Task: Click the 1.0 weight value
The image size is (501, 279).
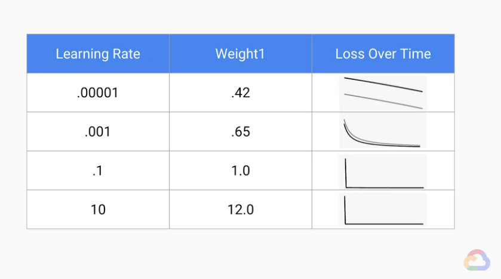Action: click(x=240, y=171)
